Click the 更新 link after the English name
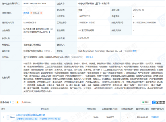Viewport: 166px width, 122px height. pyautogui.click(x=134, y=51)
